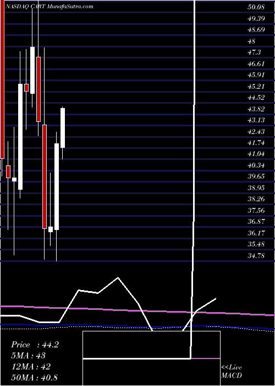Click the 39.65 price axis label
Viewport: 275px width, 386px height.
(256, 176)
